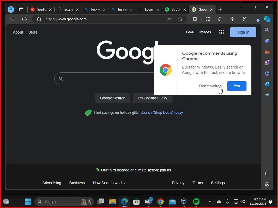Open Search "Shop Deals" today link
The height and width of the screenshot is (208, 278).
pyautogui.click(x=162, y=112)
